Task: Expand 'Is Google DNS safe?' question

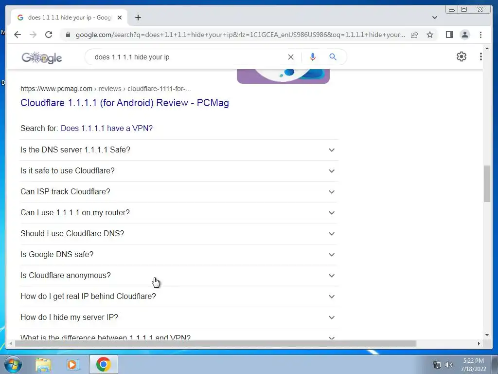Action: pos(179,255)
